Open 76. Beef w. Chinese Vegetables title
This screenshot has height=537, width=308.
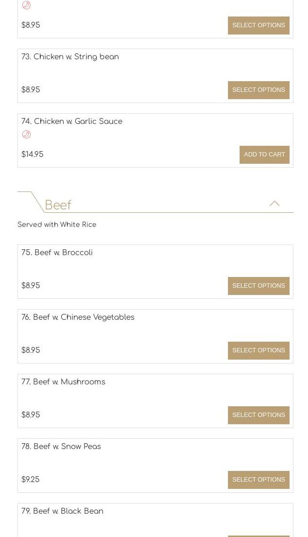pos(78,317)
